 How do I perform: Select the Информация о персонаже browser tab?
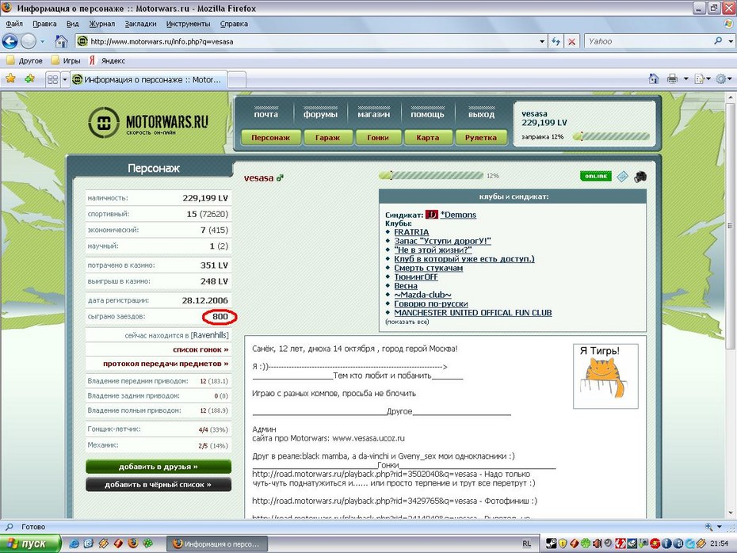[148, 79]
